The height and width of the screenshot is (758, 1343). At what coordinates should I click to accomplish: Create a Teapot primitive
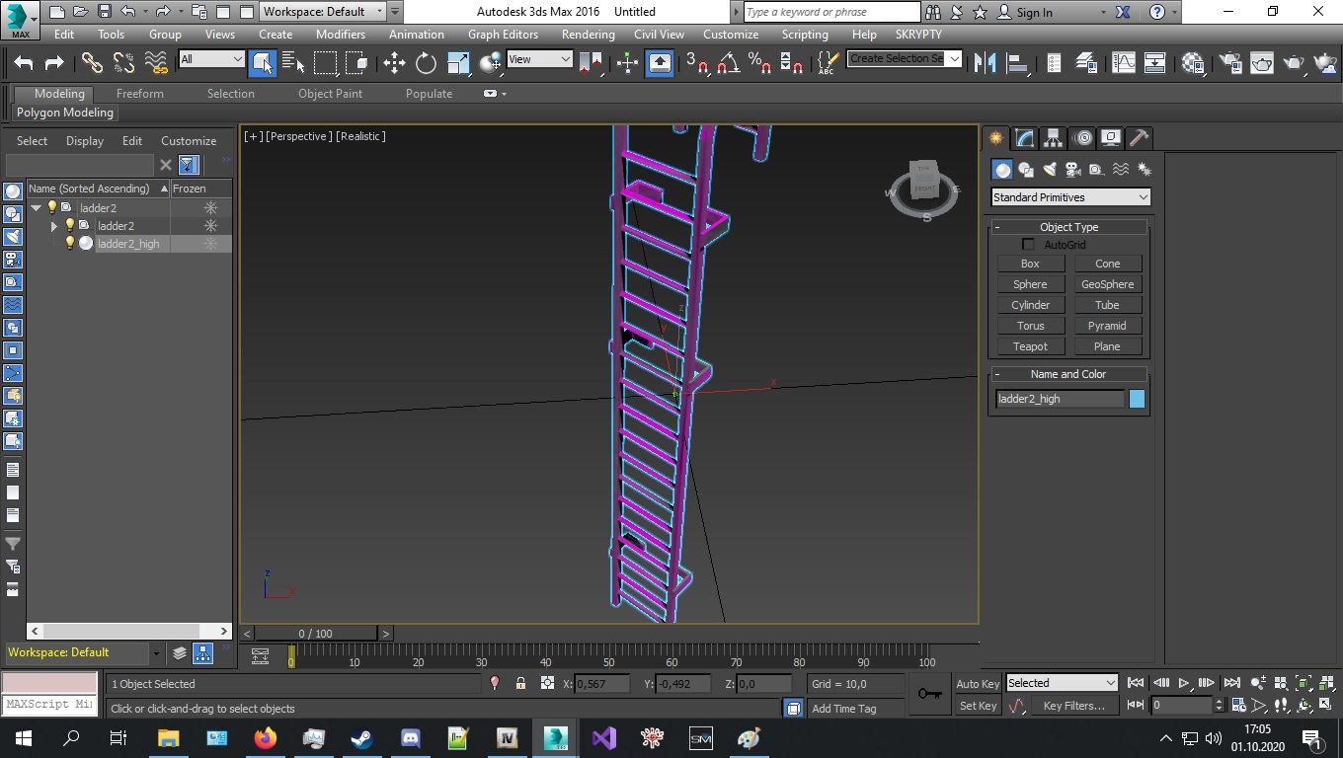pyautogui.click(x=1030, y=345)
